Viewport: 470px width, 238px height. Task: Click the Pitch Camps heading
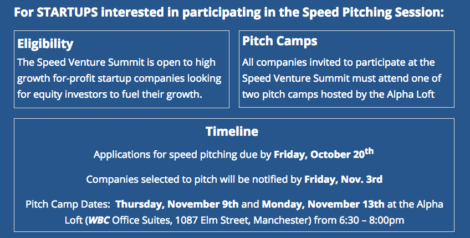pos(280,41)
